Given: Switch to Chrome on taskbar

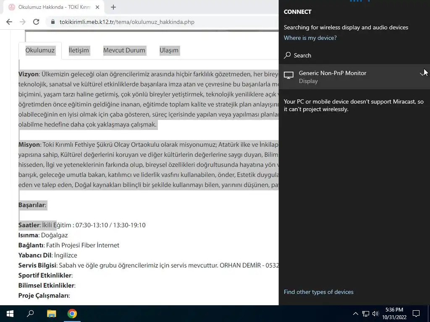Looking at the screenshot, I should (72, 314).
